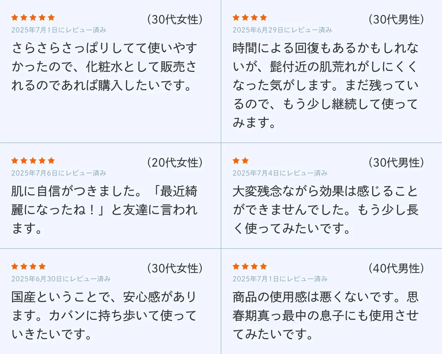
Task: Click the 2025年6月30日にレビュー済み date label
Action: click(x=61, y=279)
